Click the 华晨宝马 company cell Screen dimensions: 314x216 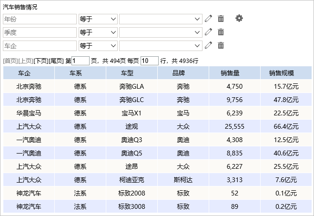click(29, 113)
